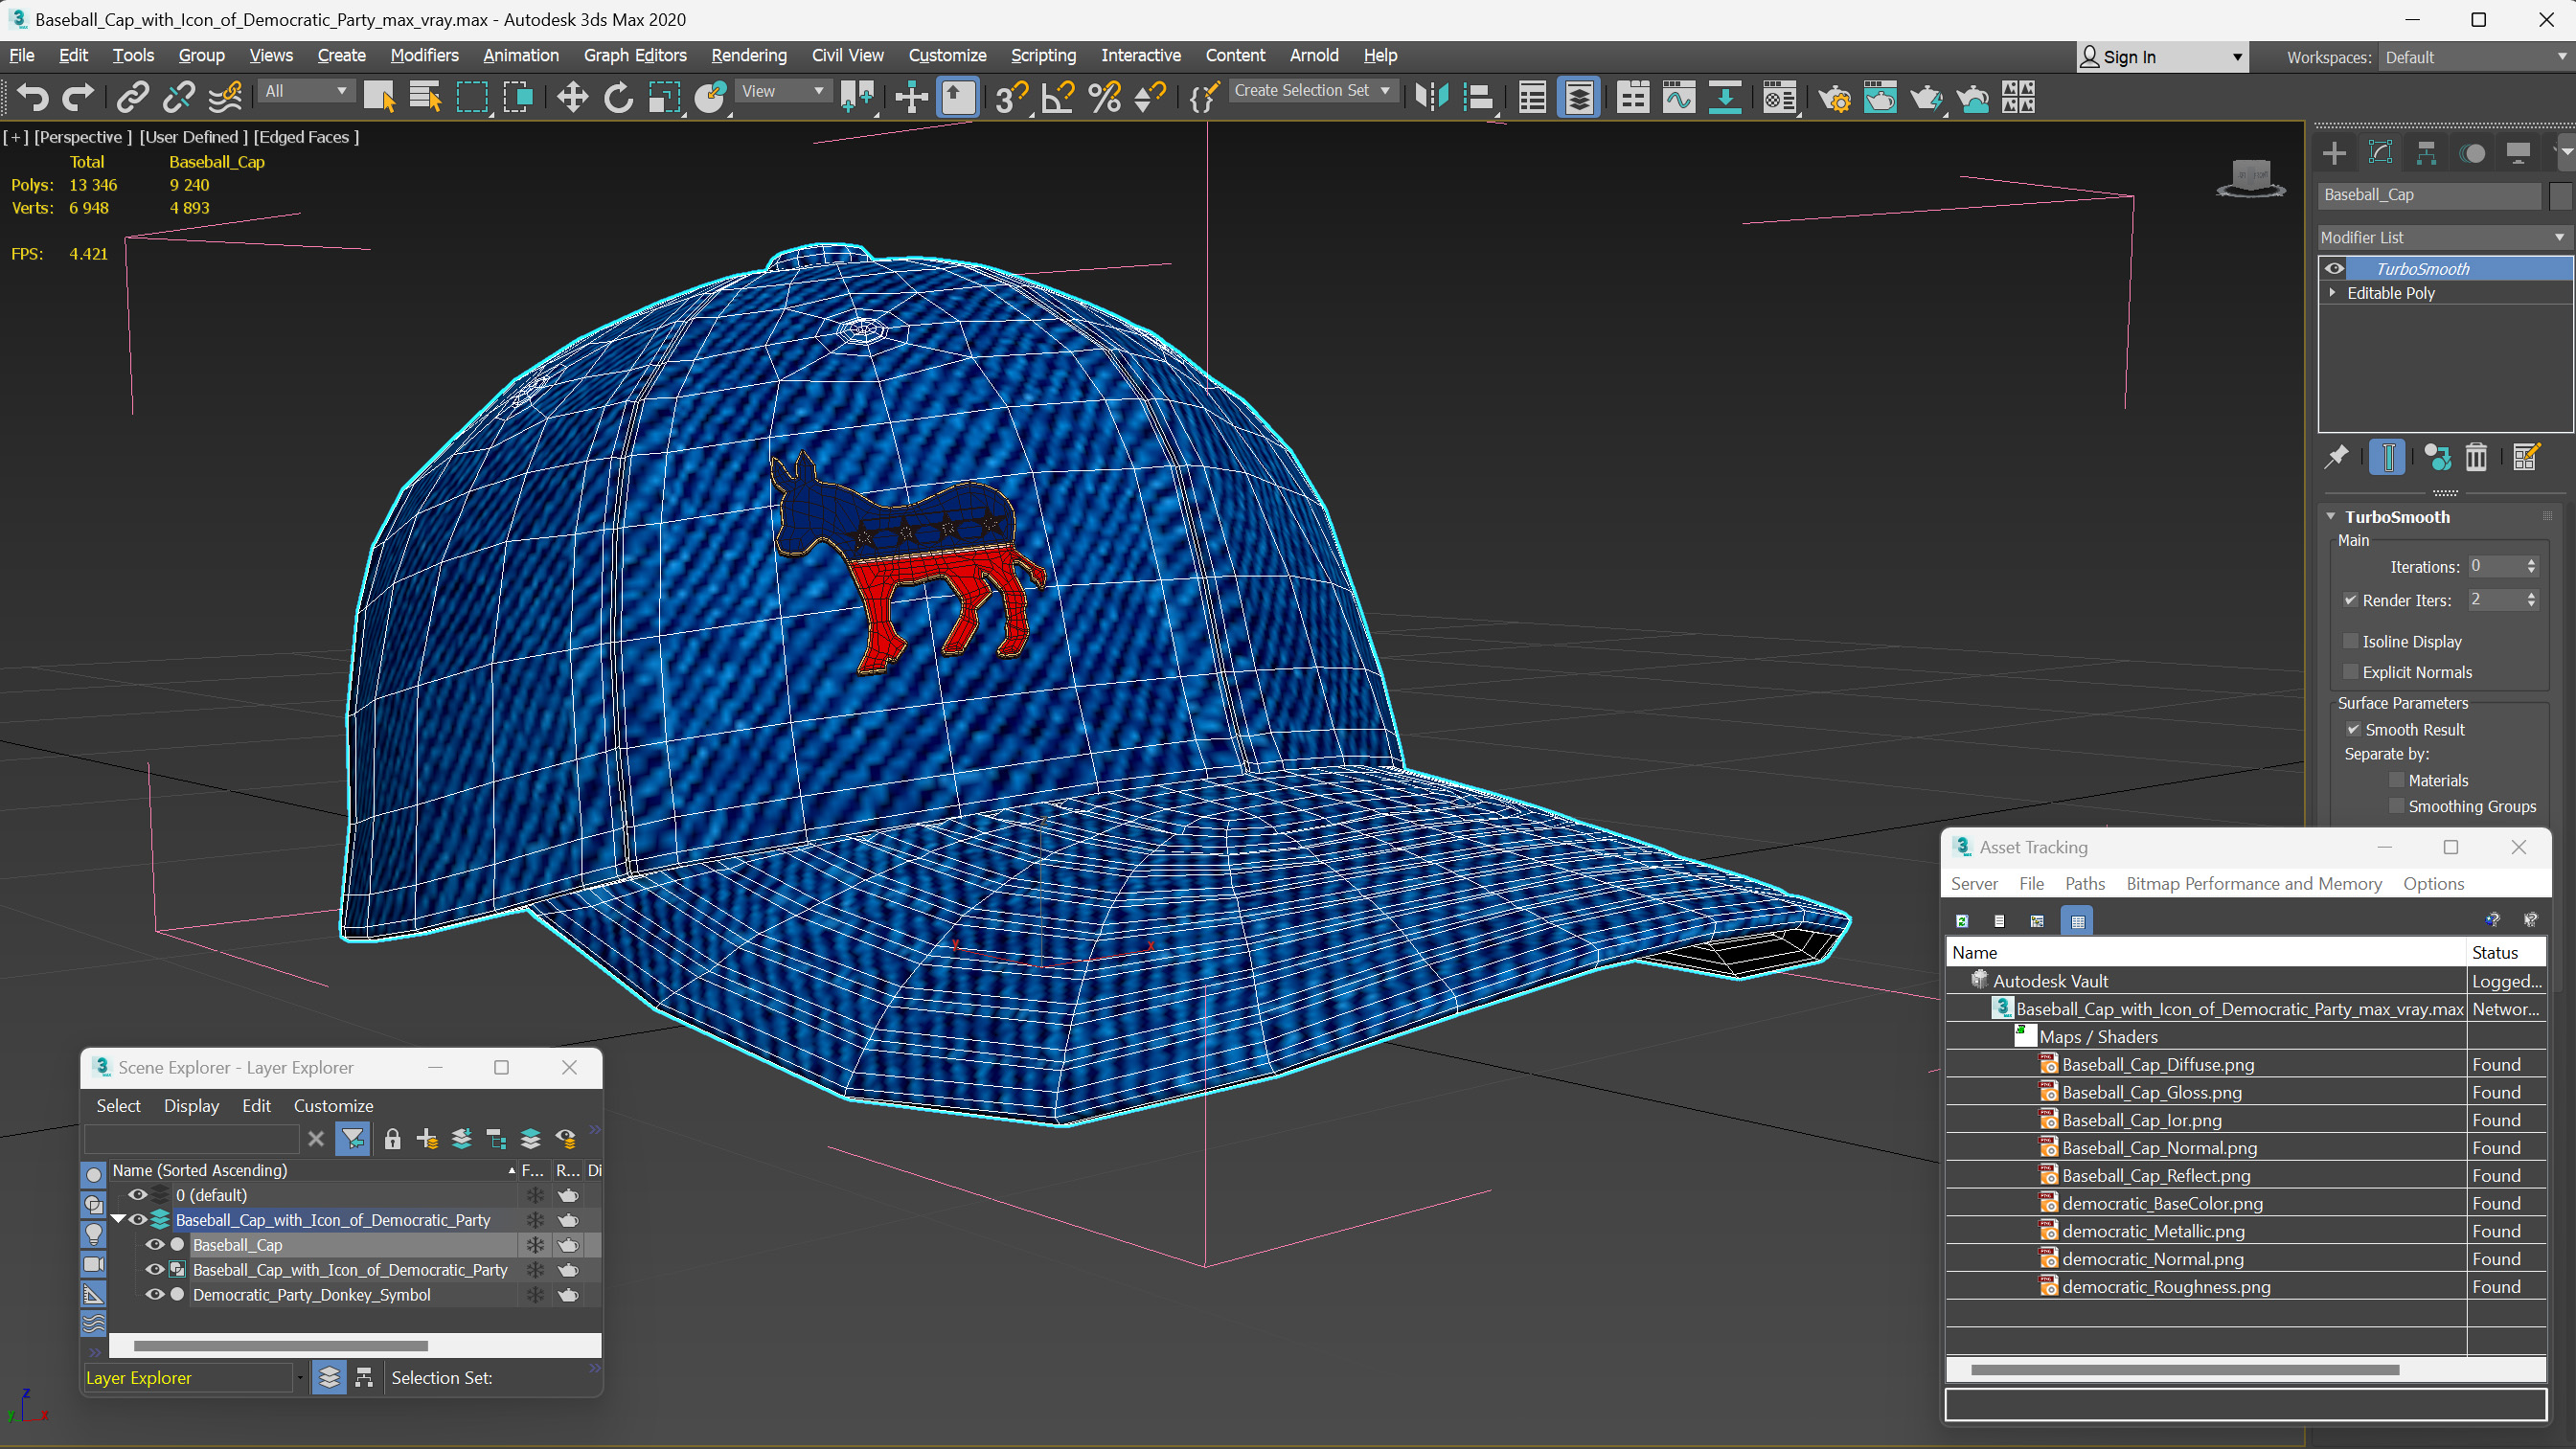Enable Smooth Result checkbox in TurboSmooth

(2353, 729)
